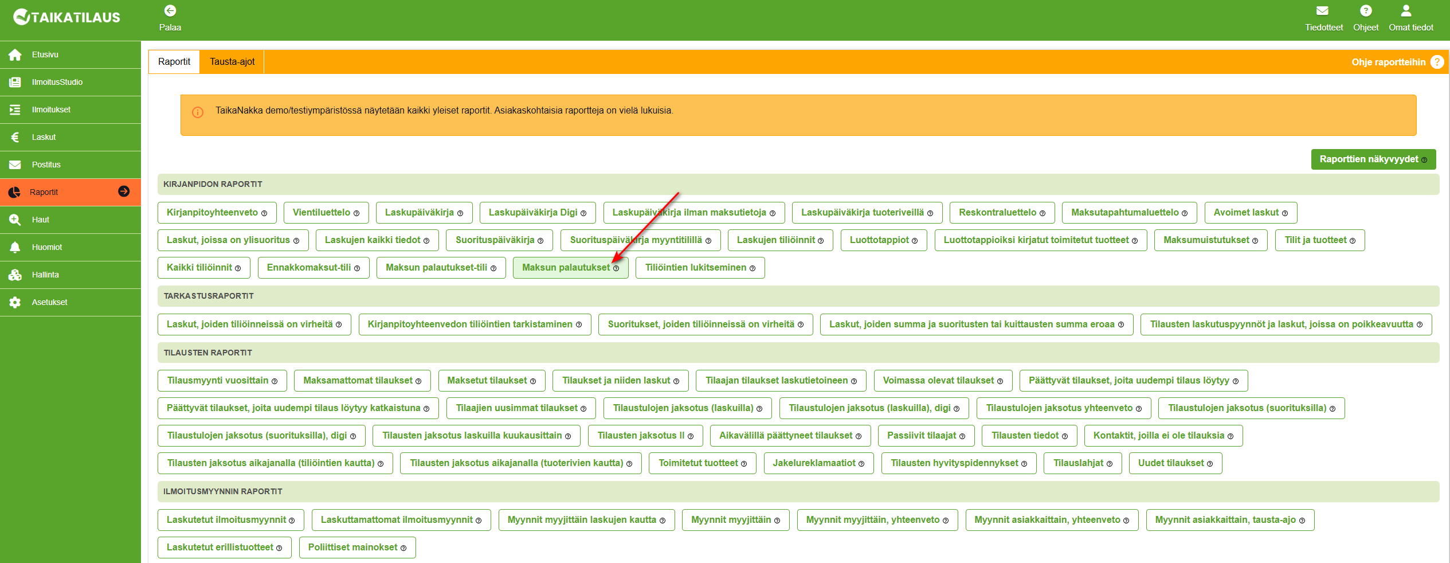Click question mark icon beside Ohje raportteihin
Screen dimensions: 1450x563
[1437, 62]
